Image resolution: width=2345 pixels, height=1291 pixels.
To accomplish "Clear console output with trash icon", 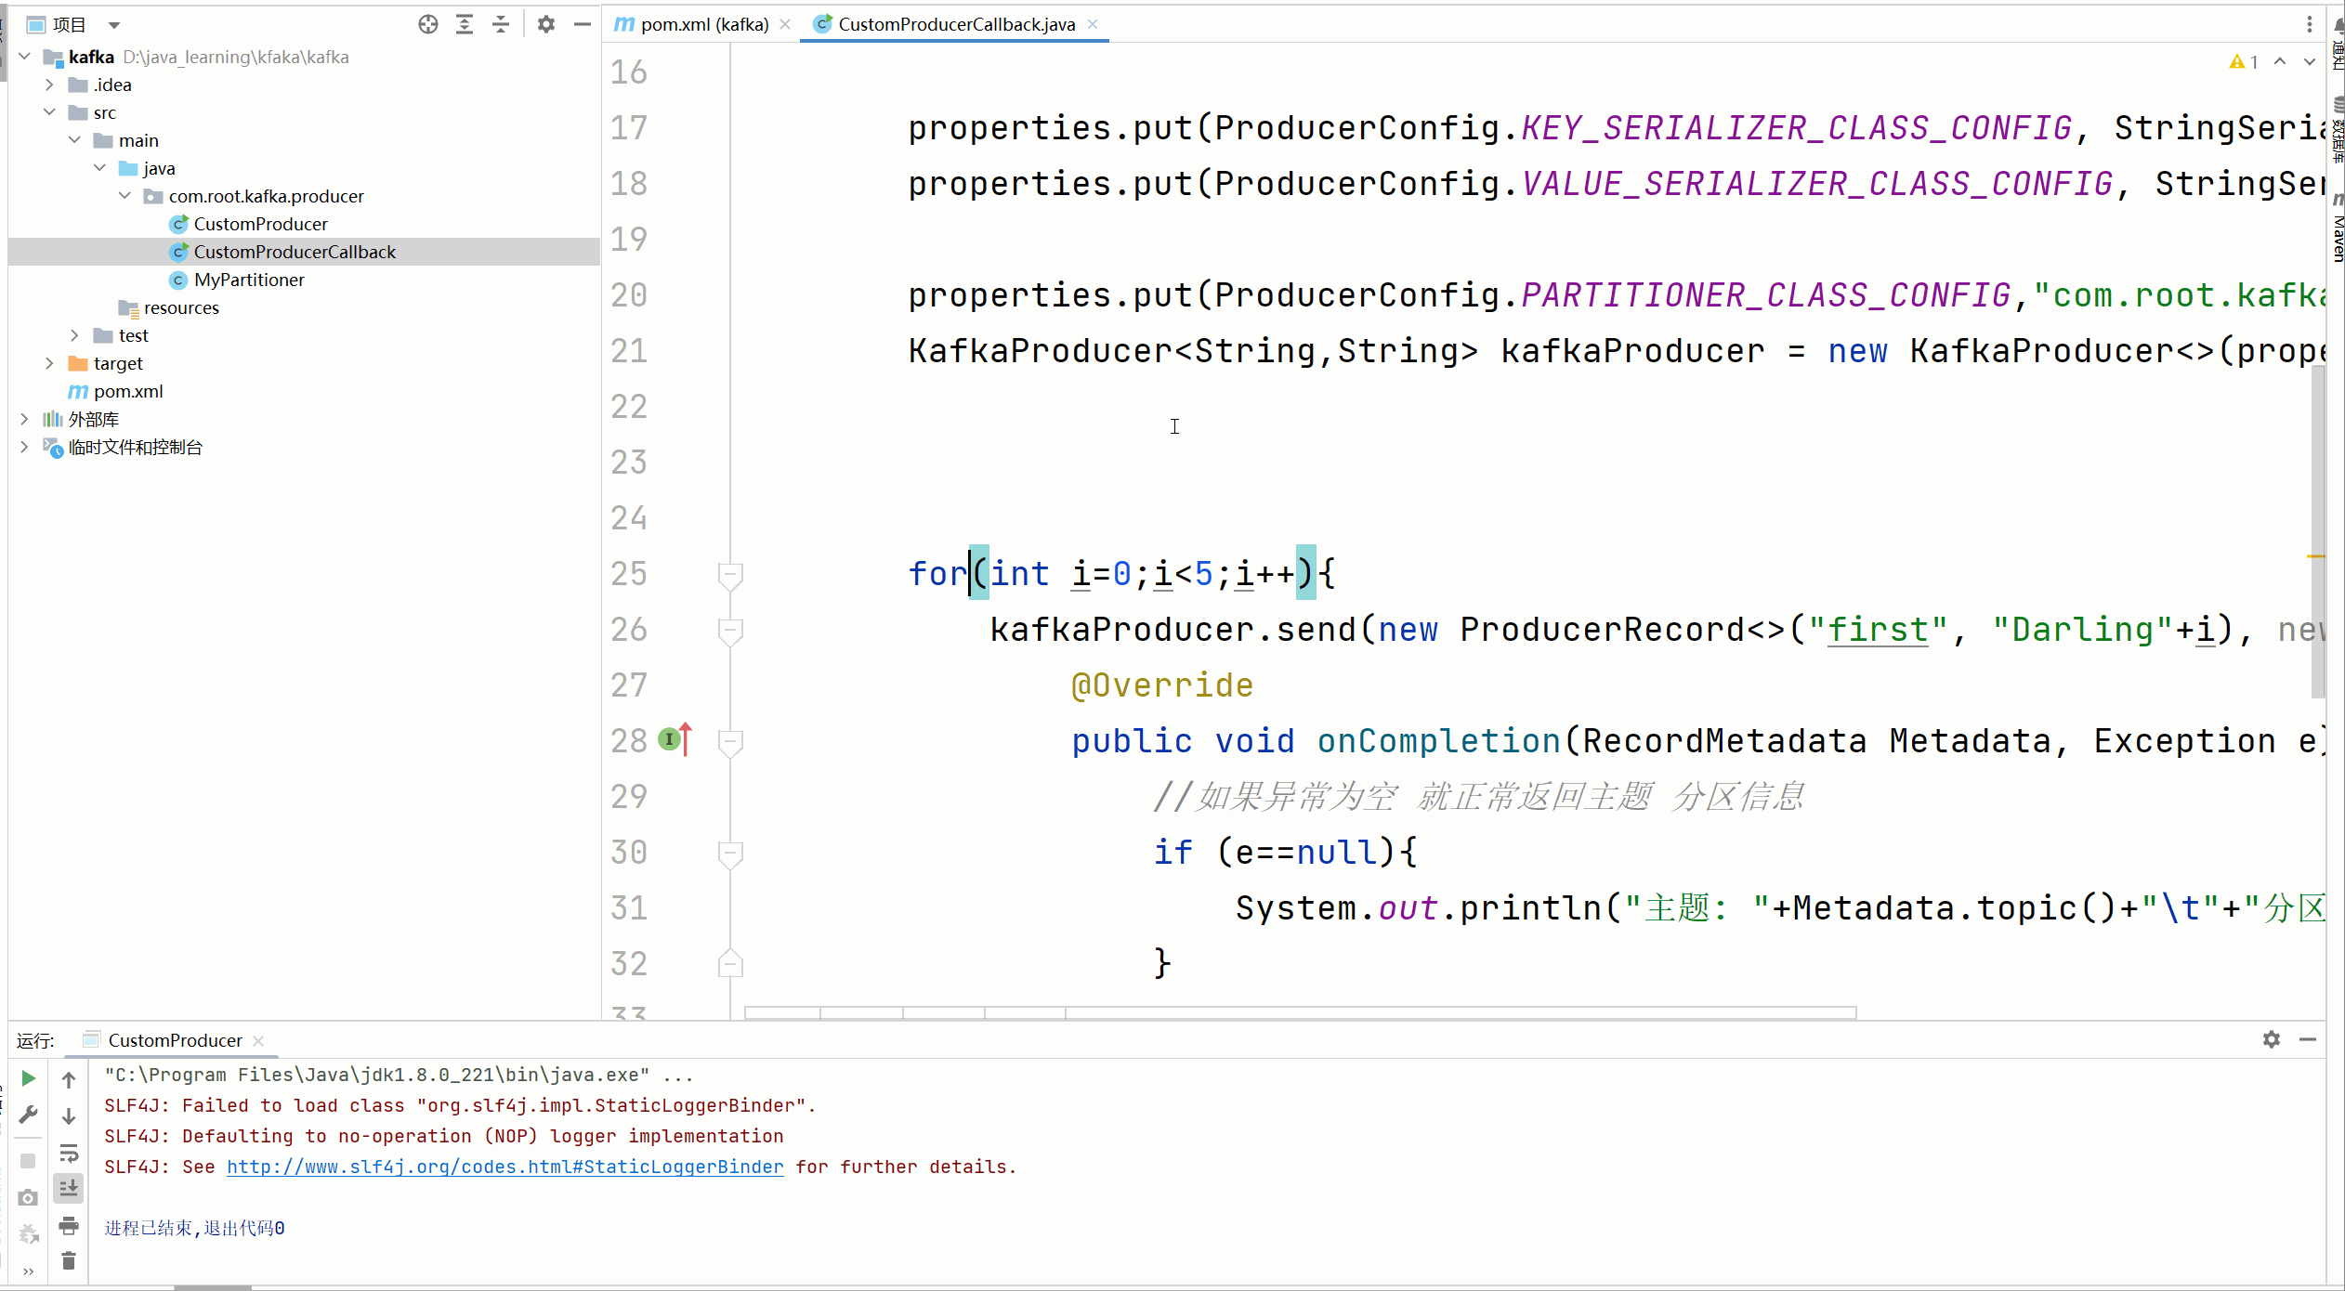I will pos(69,1261).
